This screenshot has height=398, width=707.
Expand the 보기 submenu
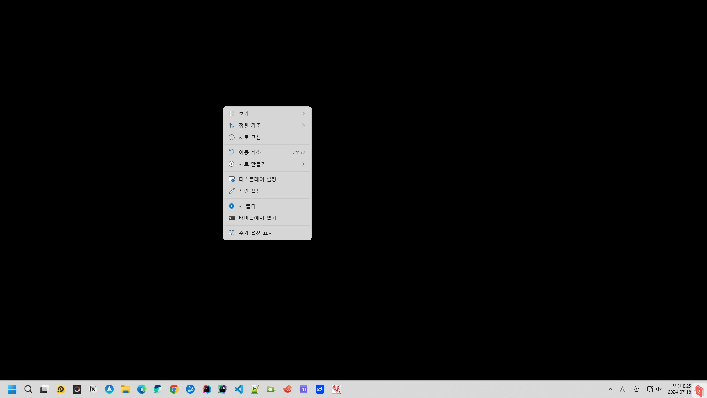tap(267, 114)
